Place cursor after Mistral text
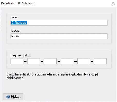 [19, 36]
